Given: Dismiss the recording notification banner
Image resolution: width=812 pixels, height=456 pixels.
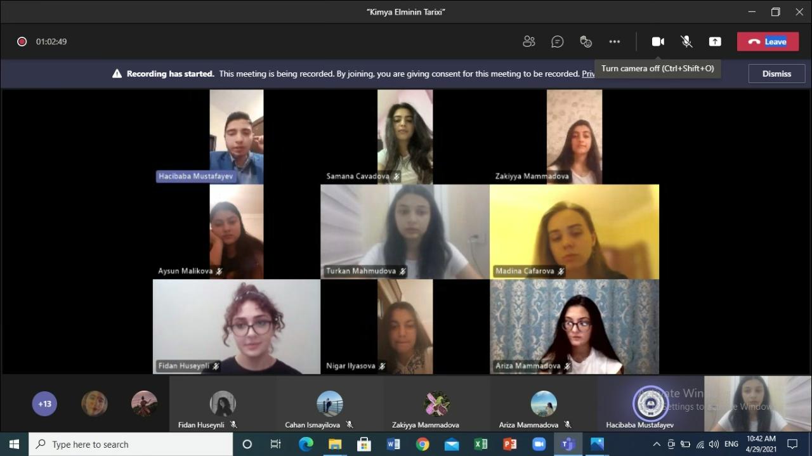Looking at the screenshot, I should (x=776, y=74).
